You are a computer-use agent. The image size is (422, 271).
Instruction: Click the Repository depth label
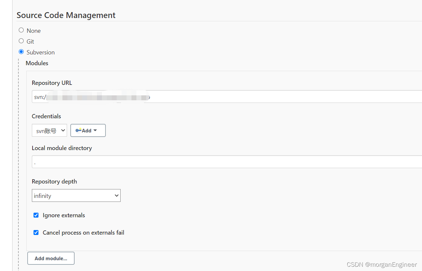tap(54, 182)
